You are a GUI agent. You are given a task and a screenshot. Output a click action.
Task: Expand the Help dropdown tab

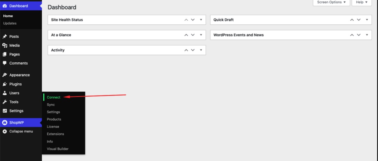point(362,2)
